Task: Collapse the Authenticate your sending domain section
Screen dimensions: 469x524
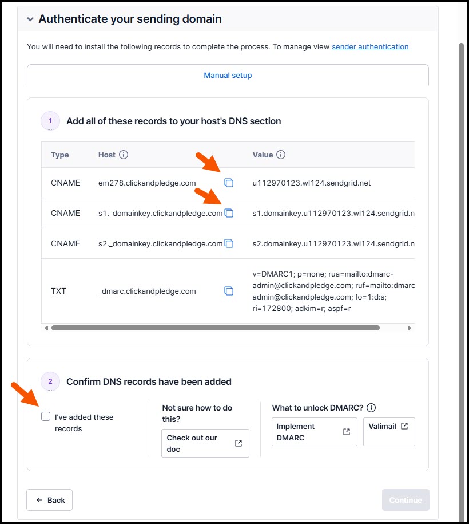Action: [x=30, y=19]
